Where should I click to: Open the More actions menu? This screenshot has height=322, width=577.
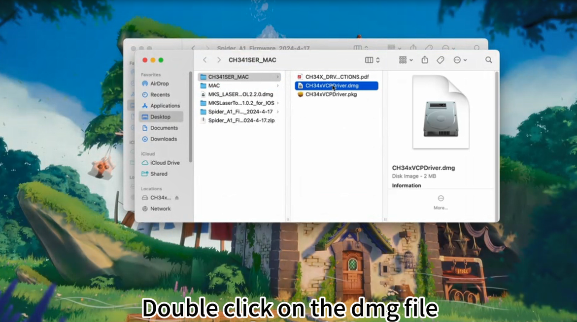(460, 60)
